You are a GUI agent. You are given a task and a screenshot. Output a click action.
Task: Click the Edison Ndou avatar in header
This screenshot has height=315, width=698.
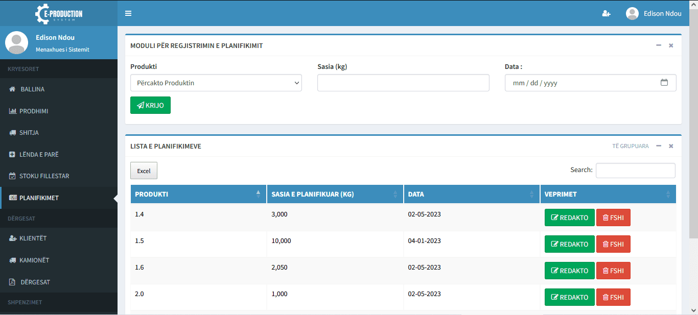click(632, 14)
